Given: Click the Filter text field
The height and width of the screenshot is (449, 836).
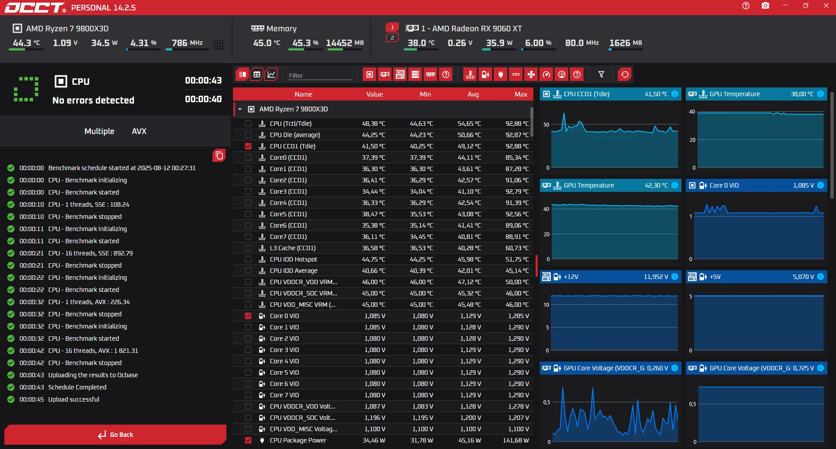Looking at the screenshot, I should [x=320, y=75].
